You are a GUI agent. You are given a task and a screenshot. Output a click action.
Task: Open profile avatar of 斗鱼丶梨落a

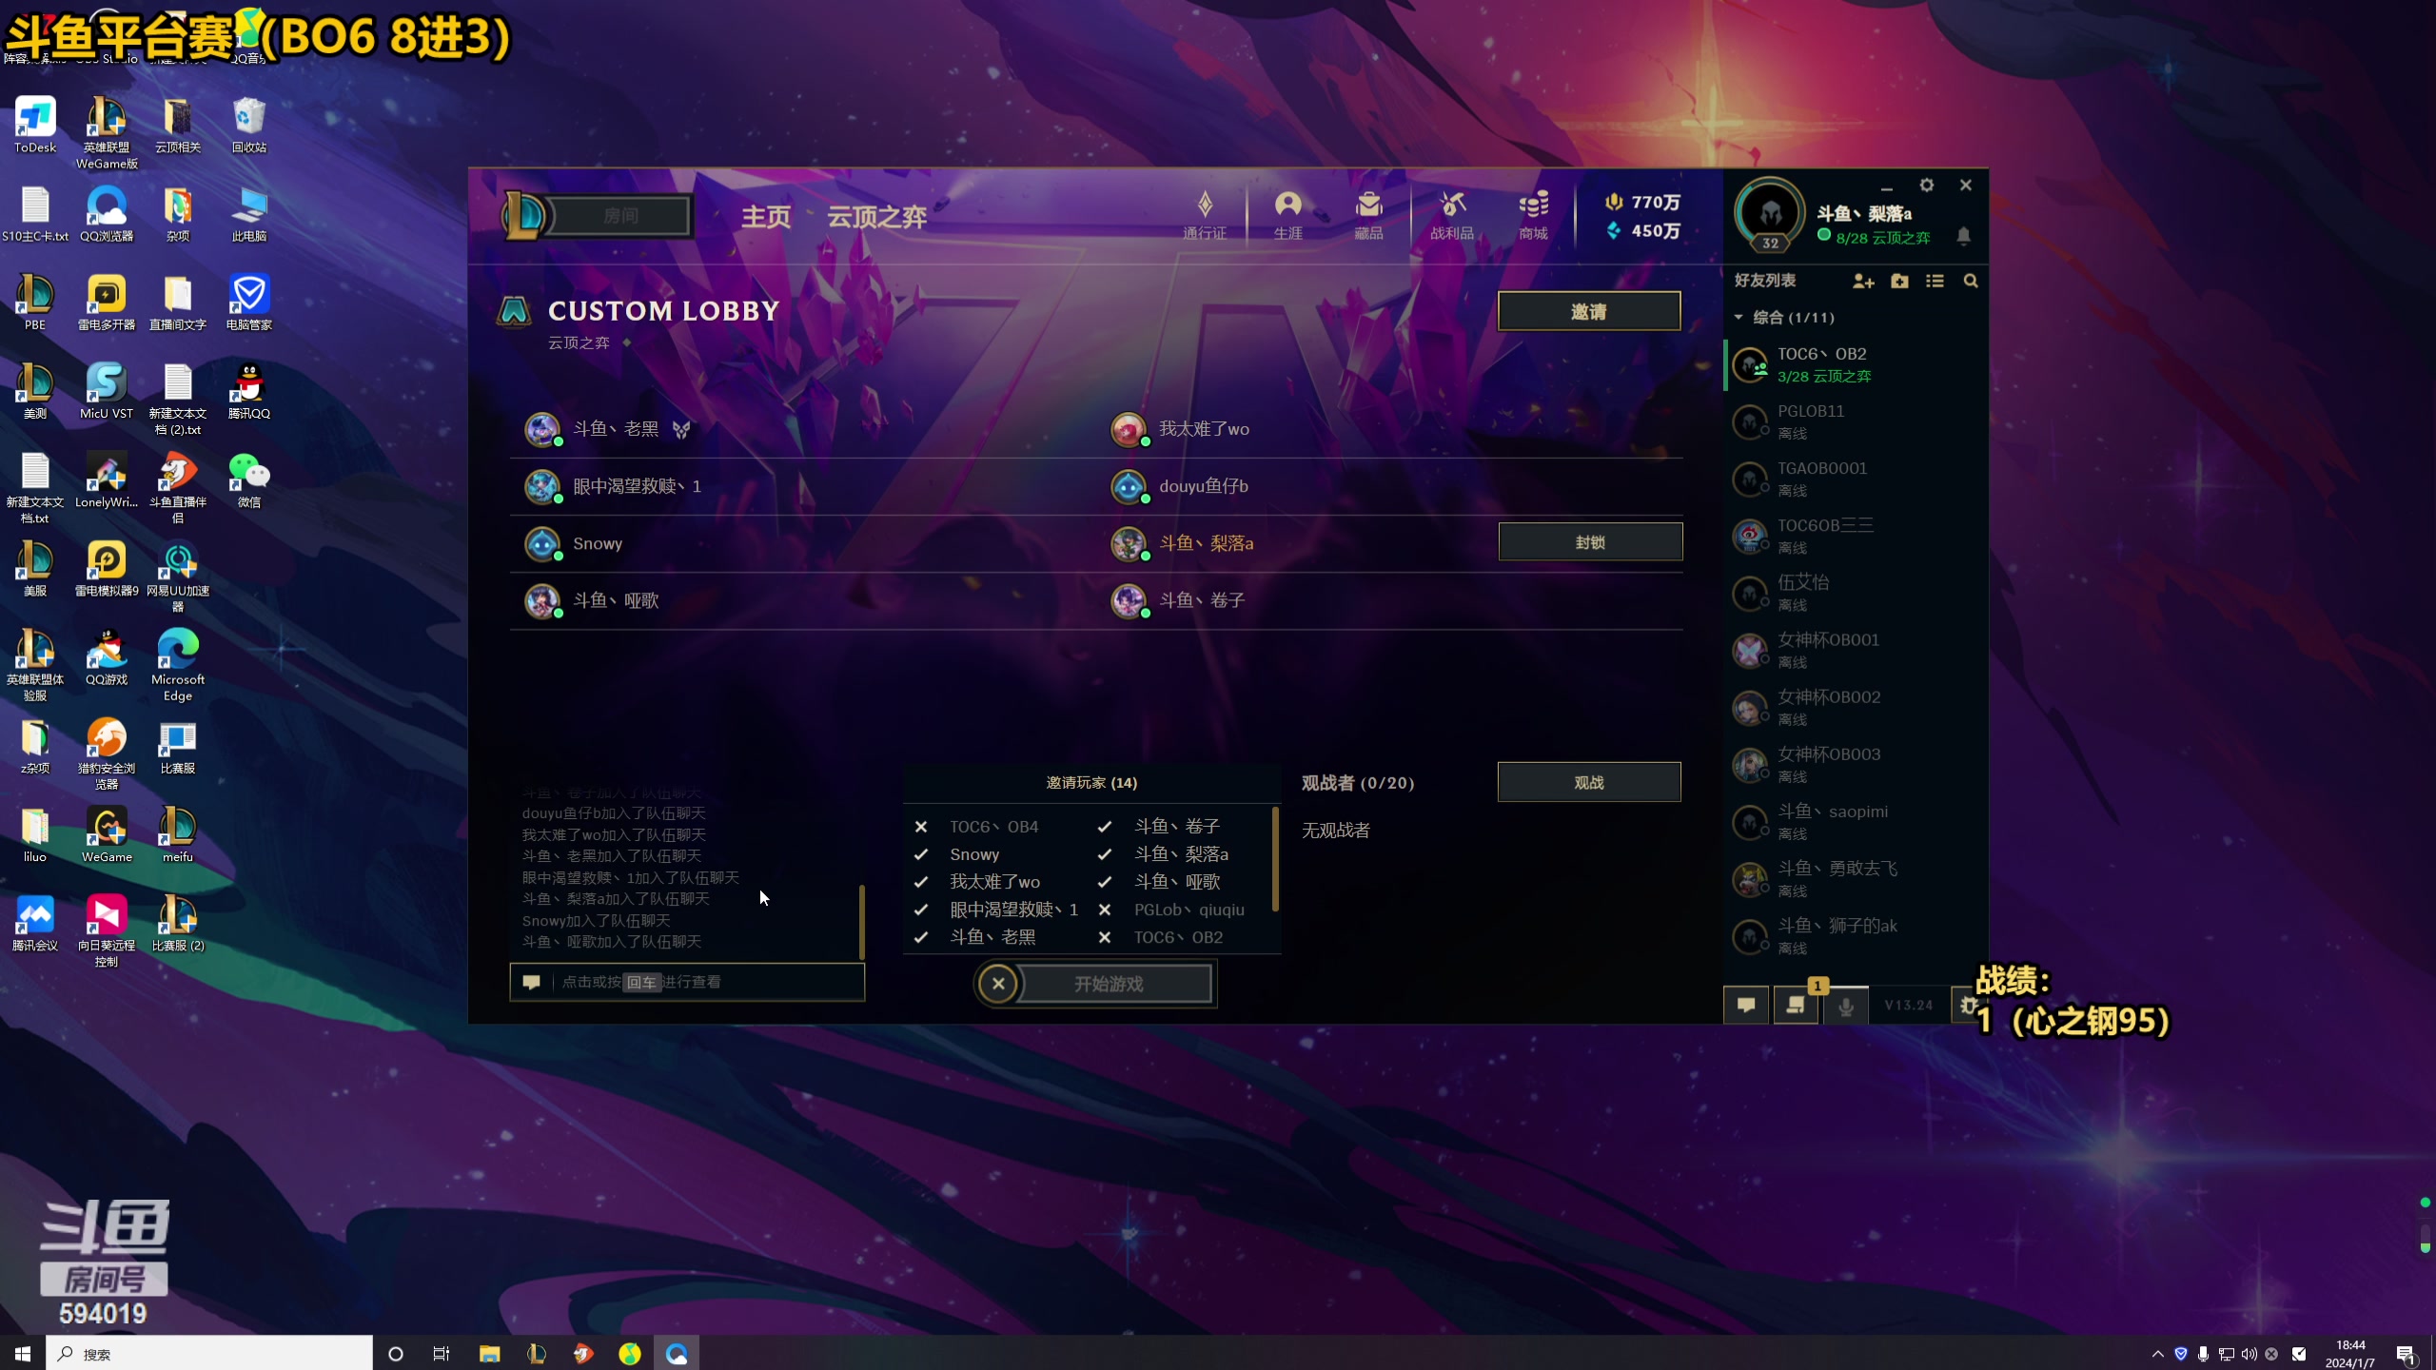pos(1770,214)
